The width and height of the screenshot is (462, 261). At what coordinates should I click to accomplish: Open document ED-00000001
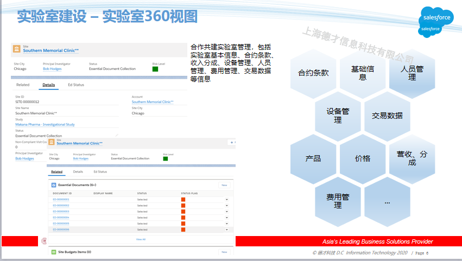coord(61,200)
